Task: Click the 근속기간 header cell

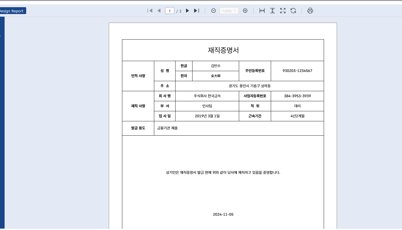Action: pos(255,116)
